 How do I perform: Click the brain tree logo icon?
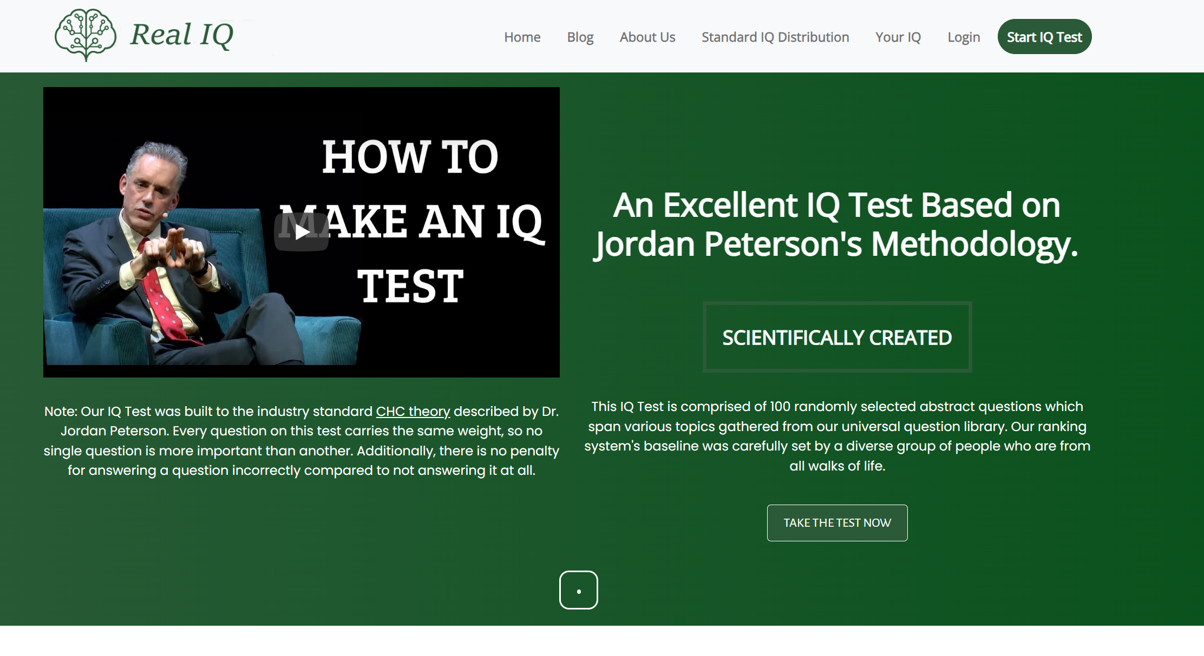[x=86, y=35]
